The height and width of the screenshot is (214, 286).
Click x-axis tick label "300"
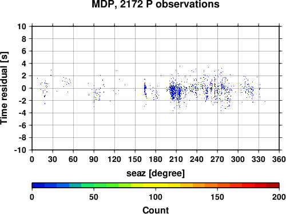[x=238, y=159]
